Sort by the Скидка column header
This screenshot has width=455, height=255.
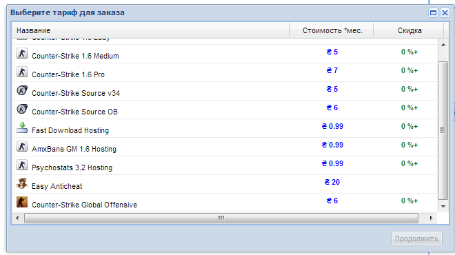[409, 30]
